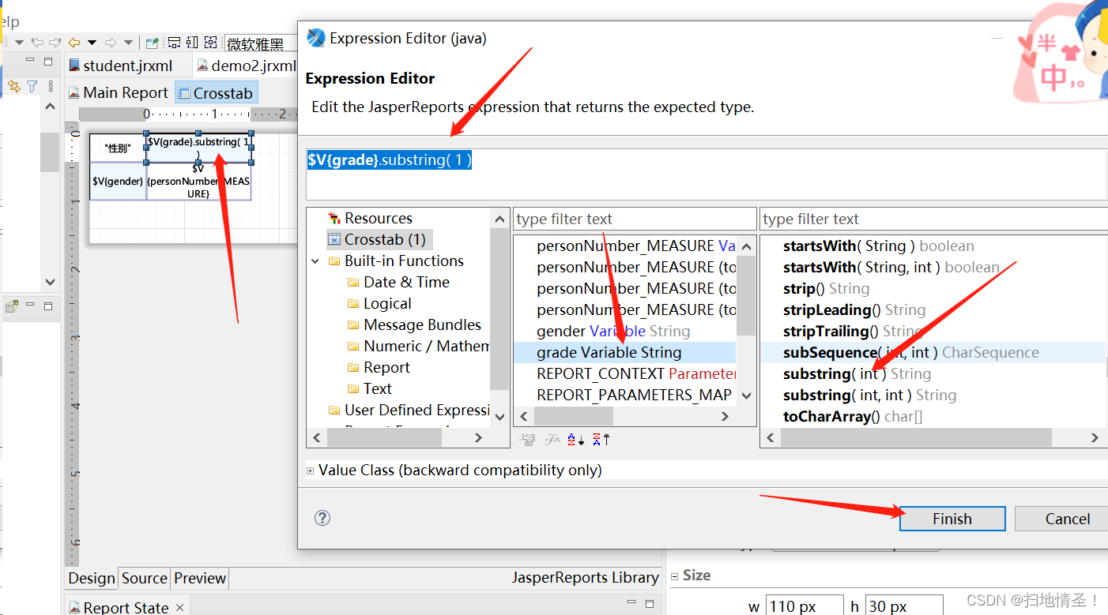This screenshot has width=1108, height=615.
Task: Select the Text functions folder
Action: coord(369,388)
